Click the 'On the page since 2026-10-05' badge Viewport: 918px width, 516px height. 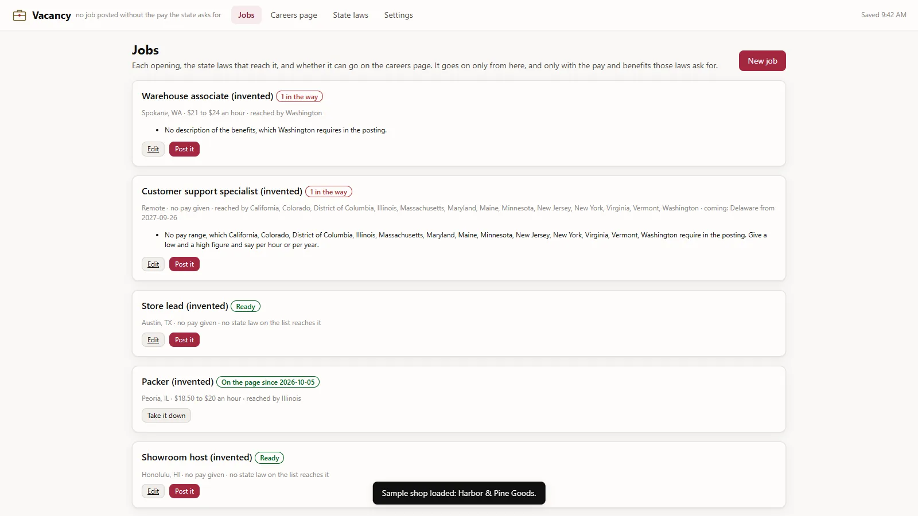click(268, 382)
